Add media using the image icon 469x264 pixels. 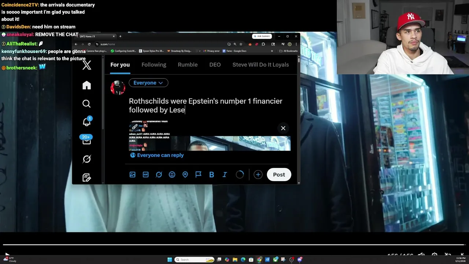(x=132, y=175)
